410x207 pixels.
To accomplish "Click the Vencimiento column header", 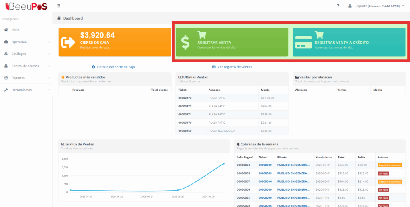I will click(x=324, y=157).
